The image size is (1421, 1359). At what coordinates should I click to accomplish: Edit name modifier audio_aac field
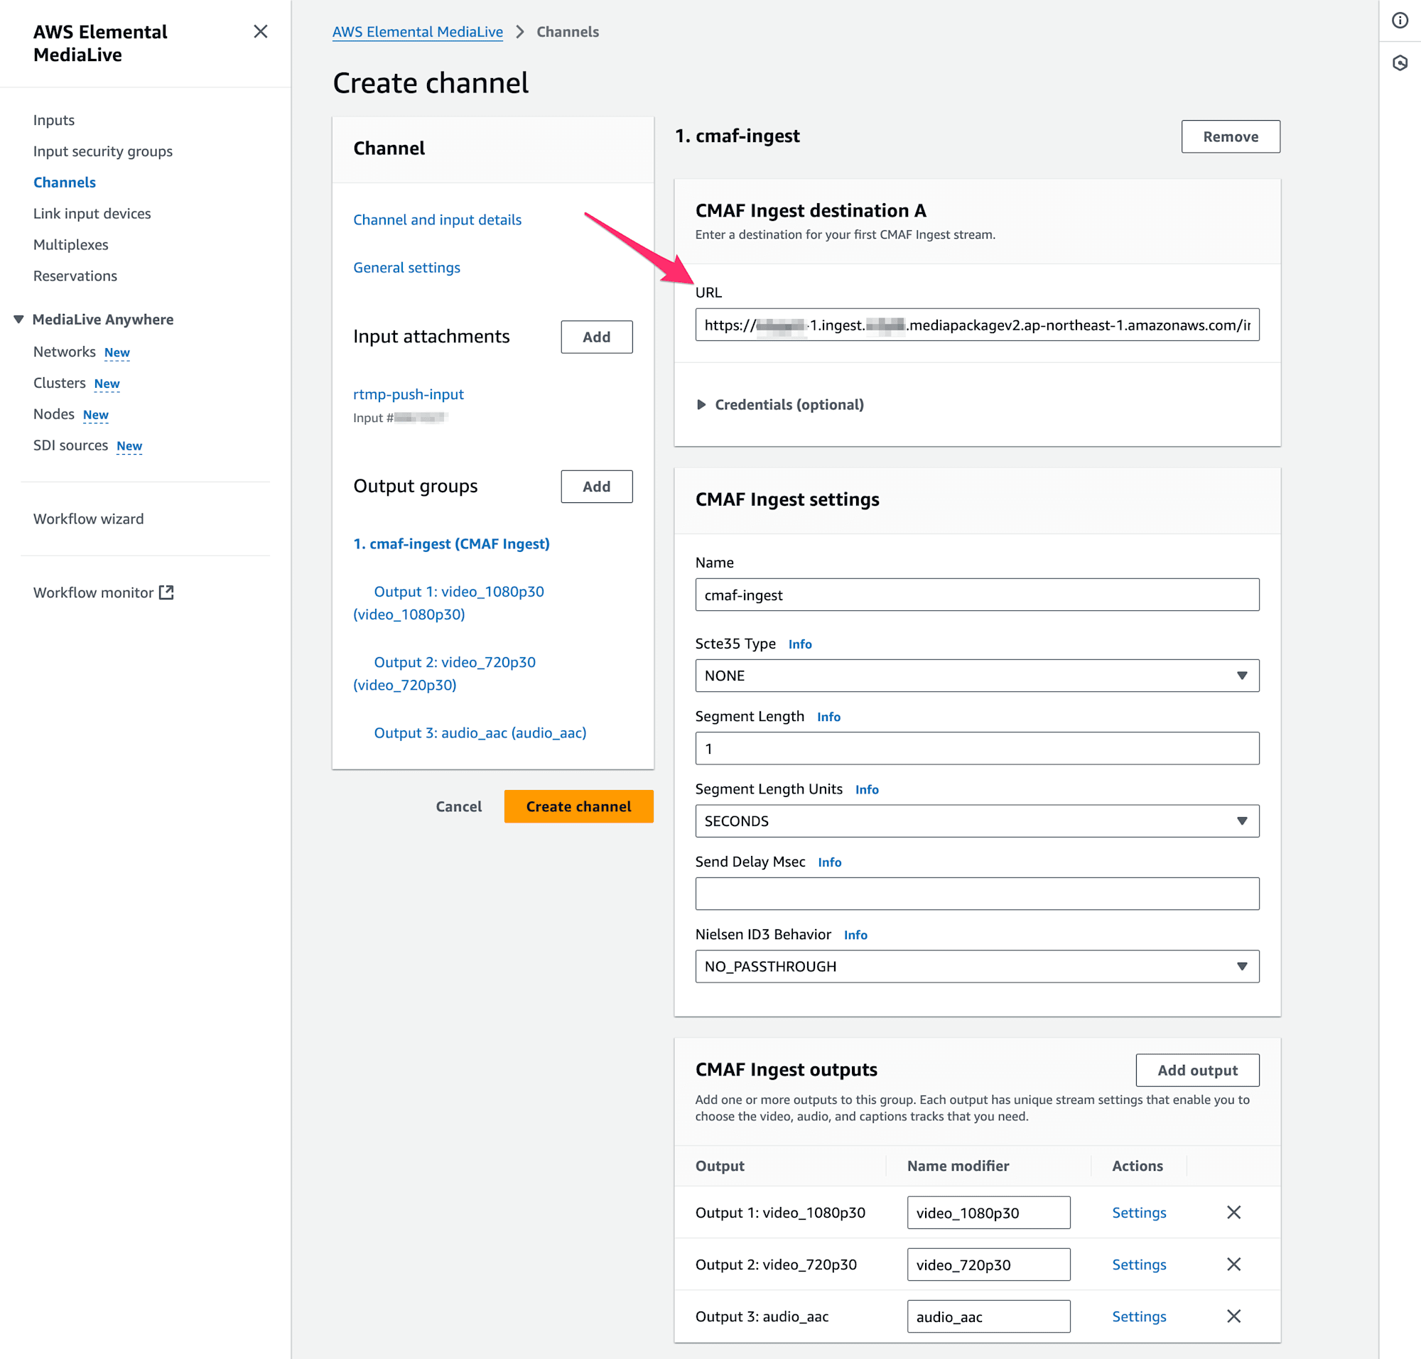pyautogui.click(x=988, y=1317)
